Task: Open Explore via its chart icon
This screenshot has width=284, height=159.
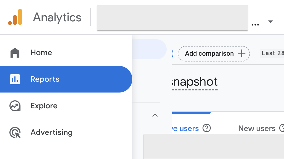Action: (x=15, y=106)
